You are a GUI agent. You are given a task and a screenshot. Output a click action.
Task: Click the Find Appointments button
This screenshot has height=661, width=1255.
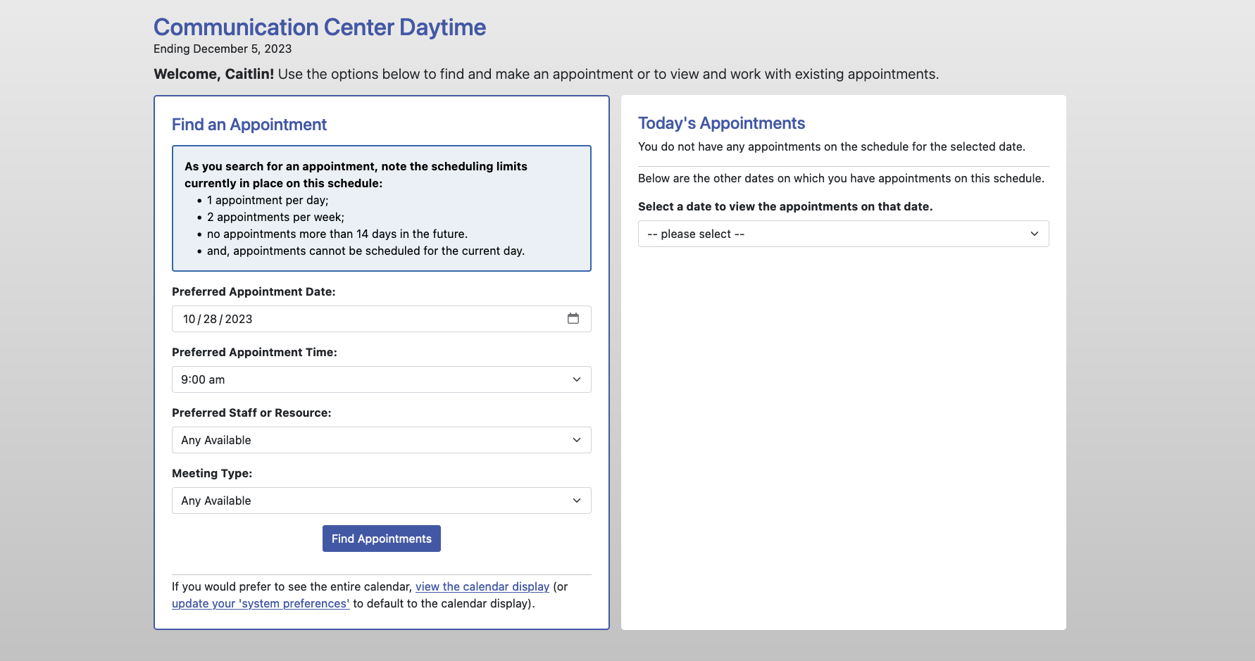click(x=381, y=539)
